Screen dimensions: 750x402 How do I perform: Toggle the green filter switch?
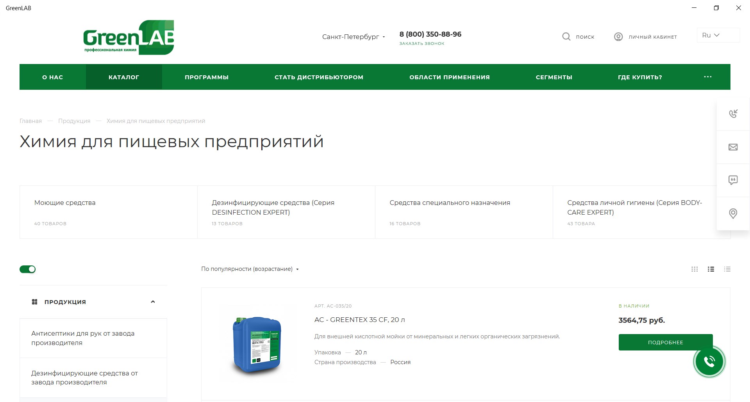pyautogui.click(x=28, y=269)
